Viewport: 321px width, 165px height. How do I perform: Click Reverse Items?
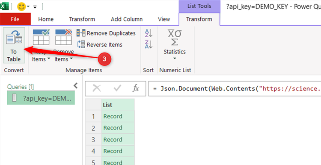pos(99,44)
